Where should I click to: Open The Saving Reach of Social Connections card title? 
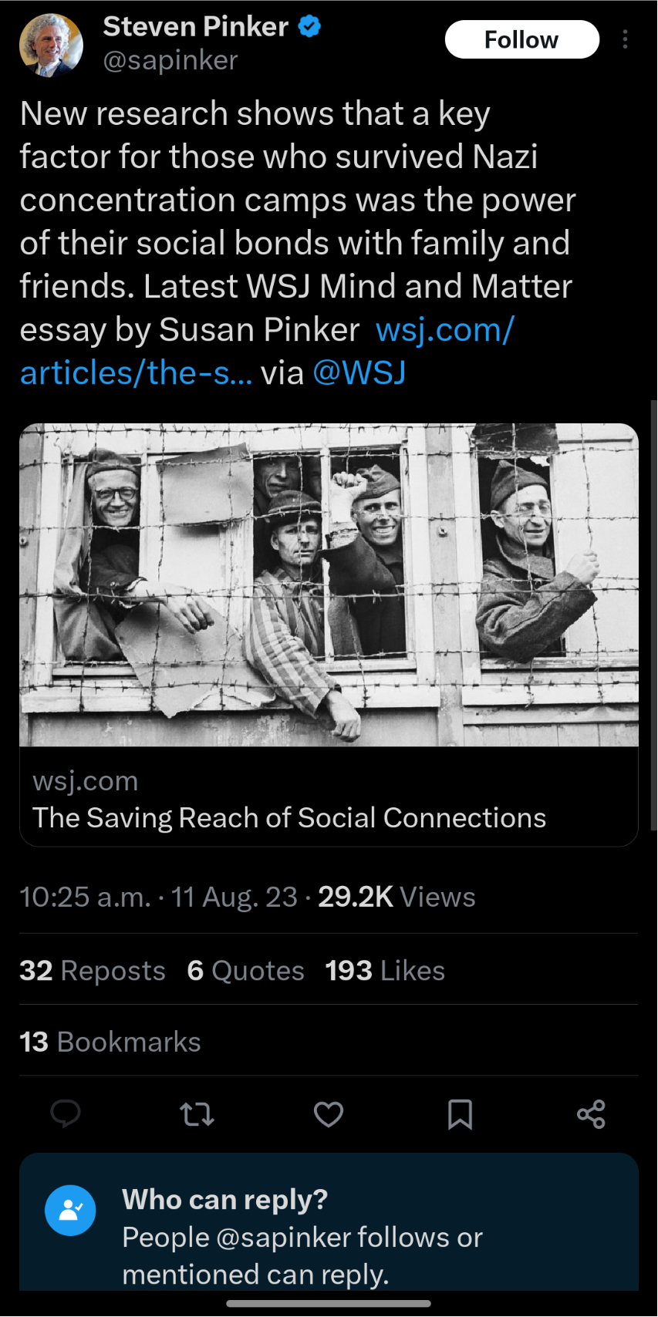(289, 817)
